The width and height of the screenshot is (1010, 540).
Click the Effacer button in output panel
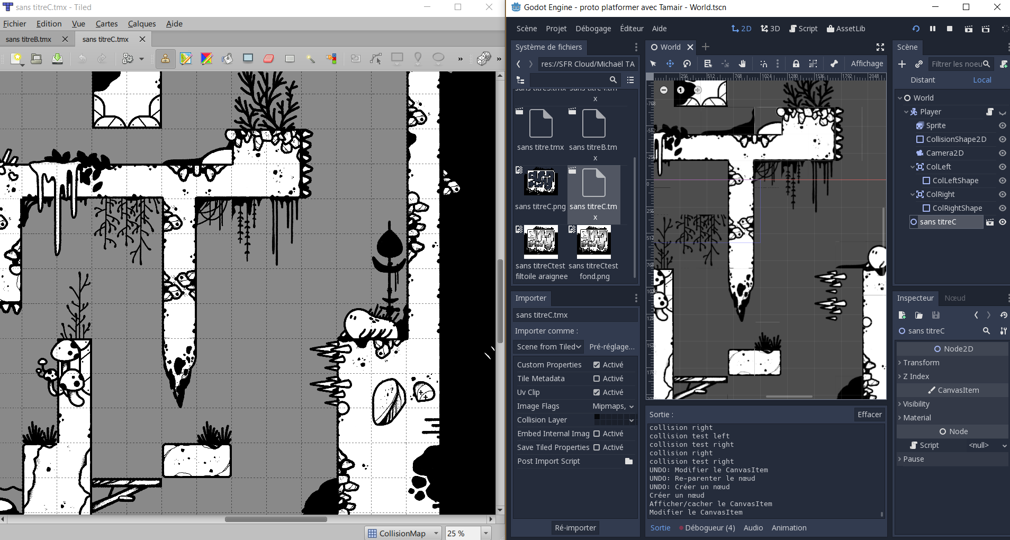tap(870, 415)
